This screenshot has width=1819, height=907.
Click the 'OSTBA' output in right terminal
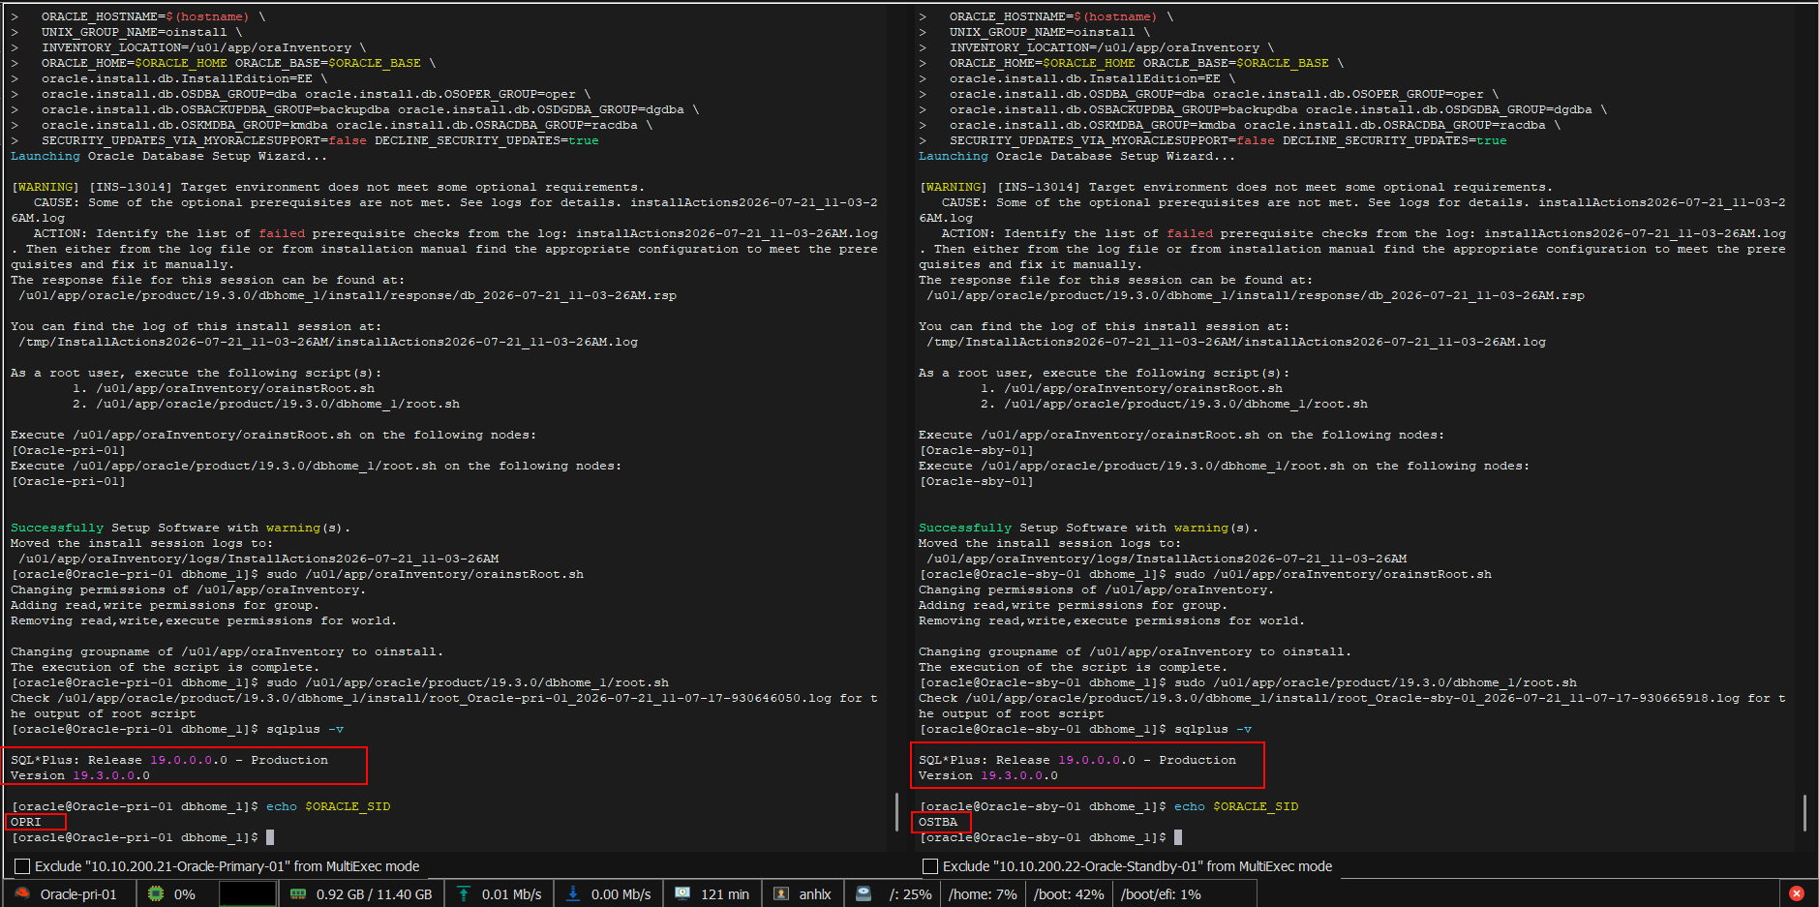(938, 822)
